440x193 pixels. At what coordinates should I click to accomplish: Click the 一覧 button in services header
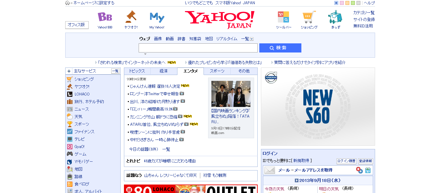[115, 71]
